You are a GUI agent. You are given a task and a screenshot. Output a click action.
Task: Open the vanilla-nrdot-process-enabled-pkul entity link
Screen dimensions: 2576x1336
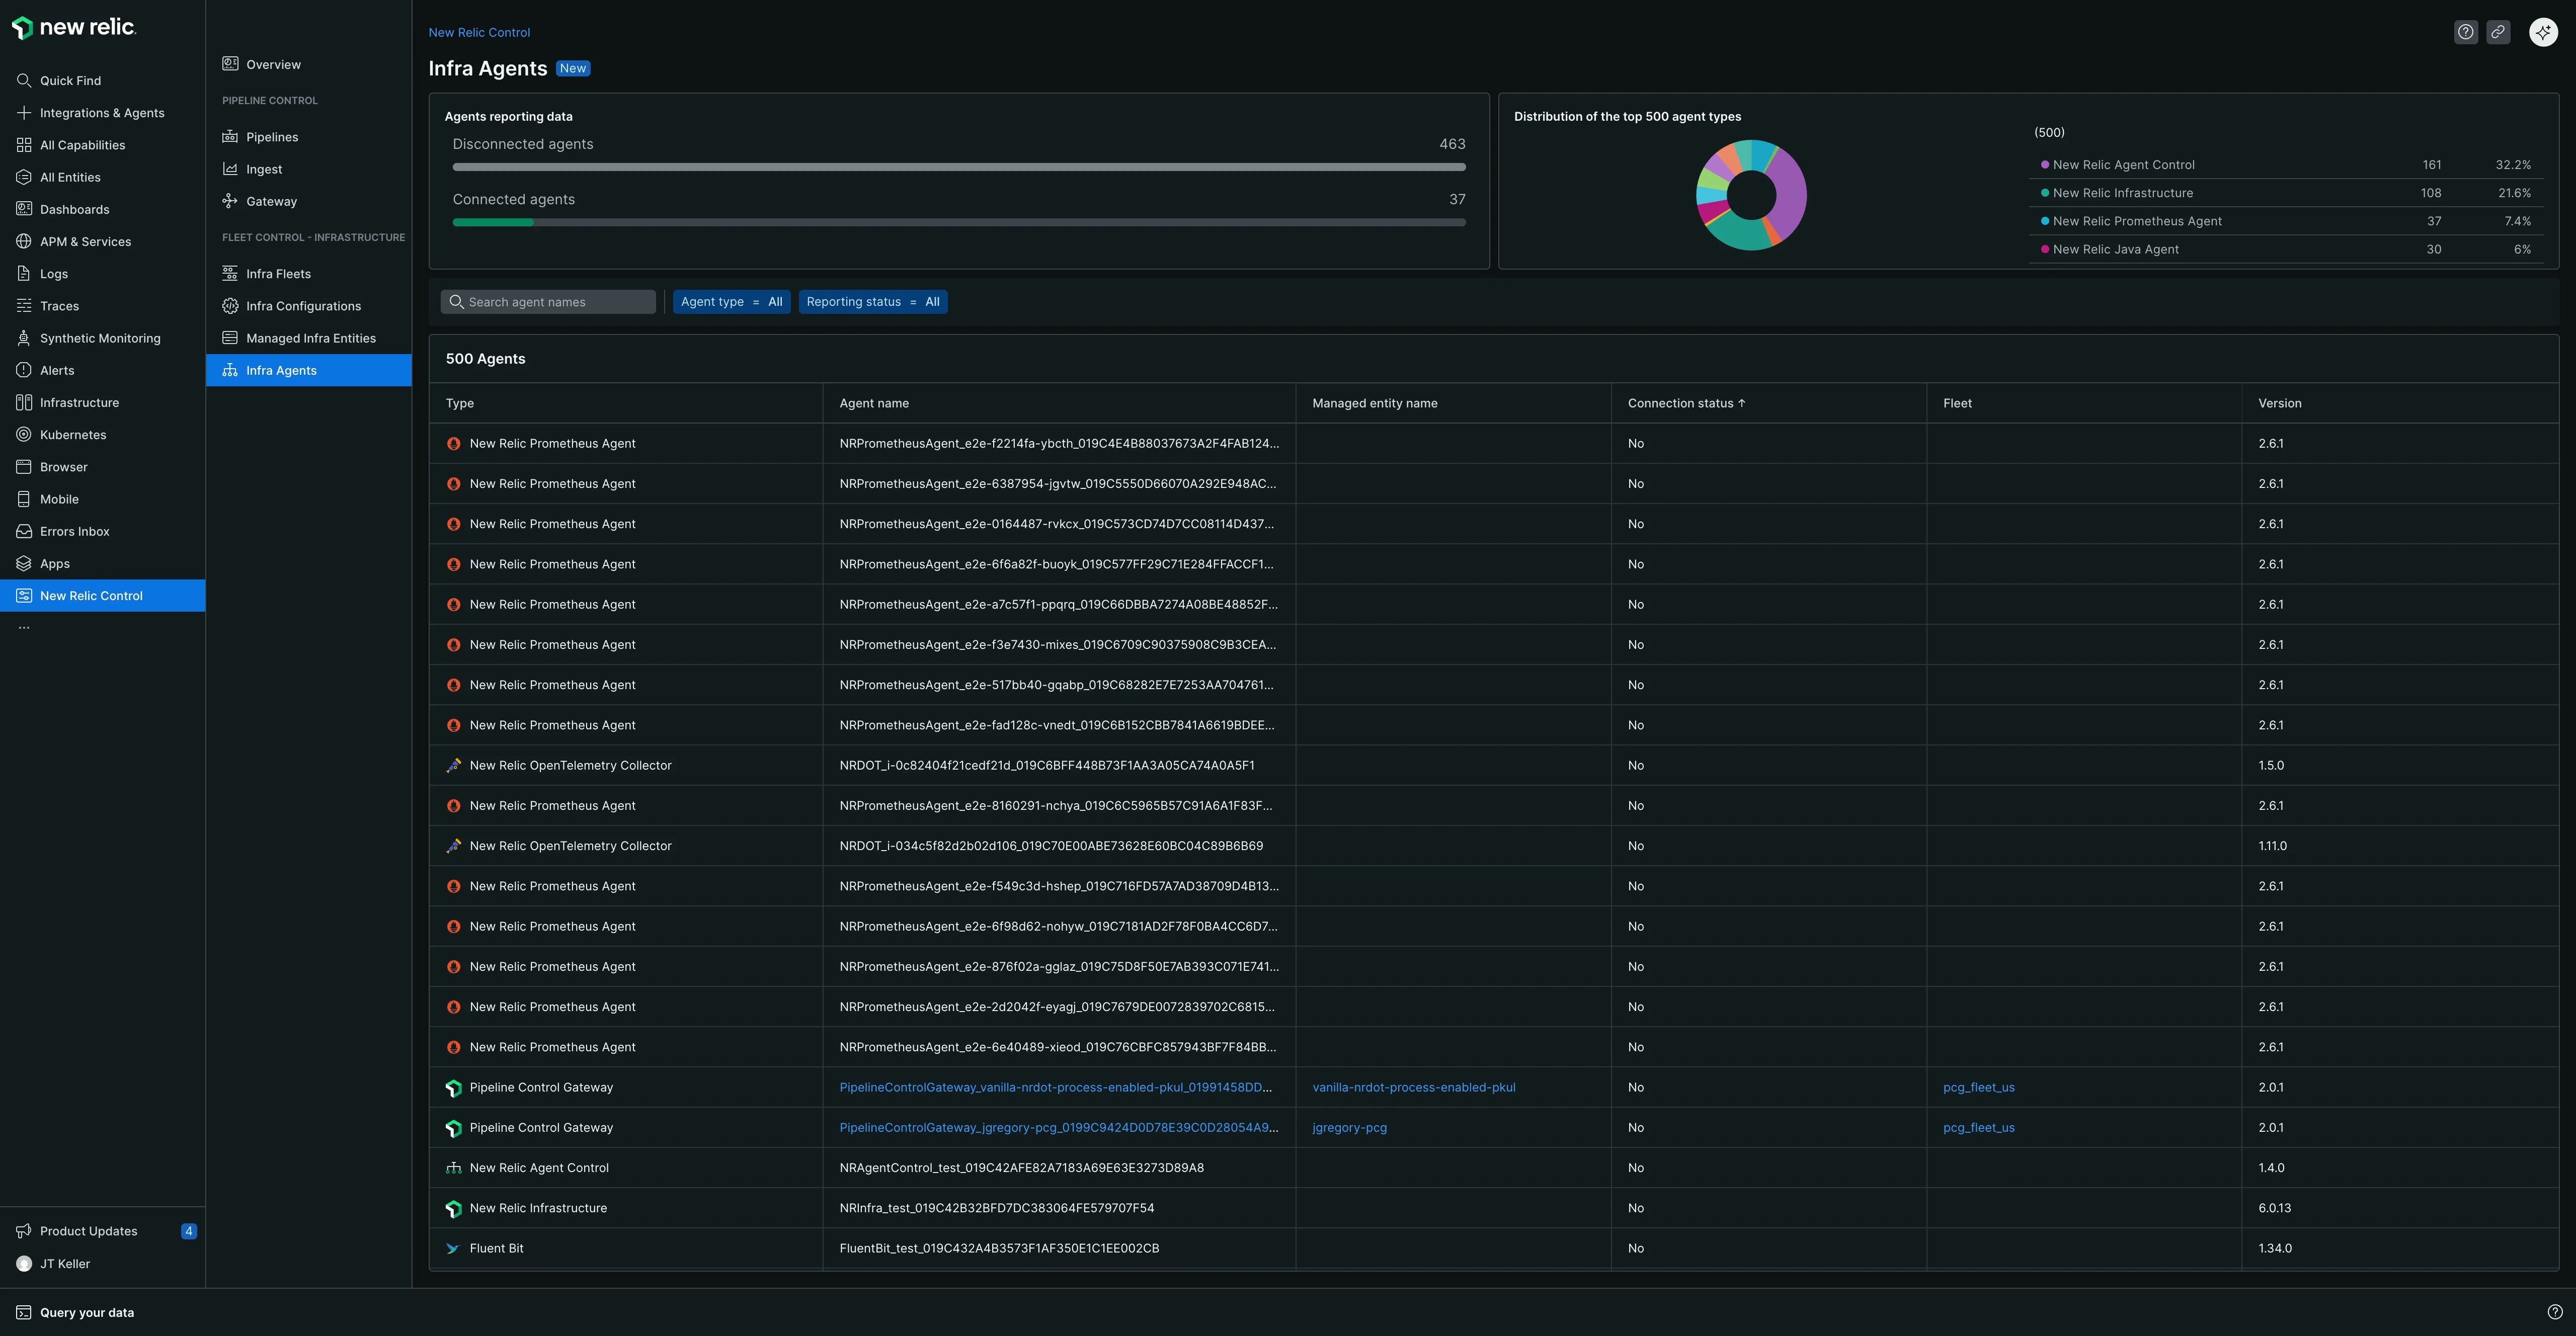1413,1087
